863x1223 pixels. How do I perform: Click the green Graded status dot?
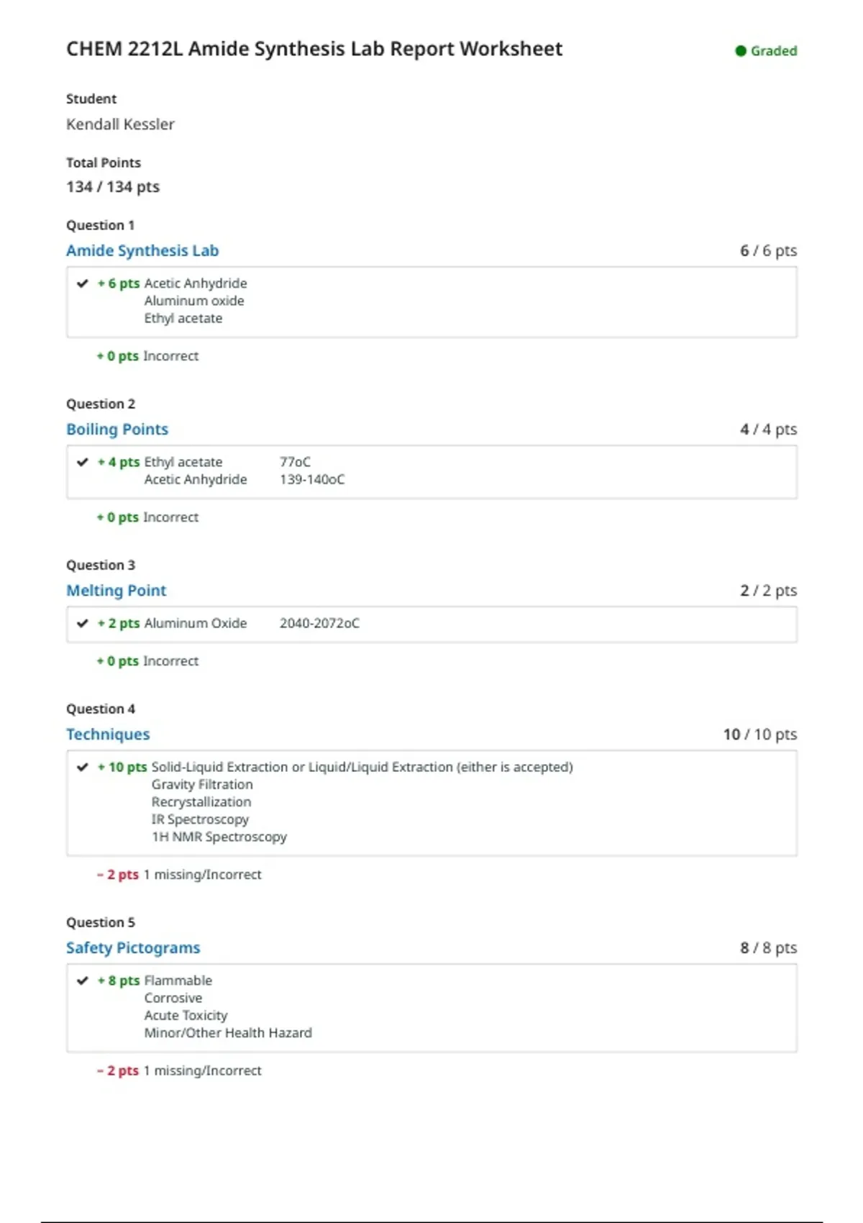[x=740, y=51]
